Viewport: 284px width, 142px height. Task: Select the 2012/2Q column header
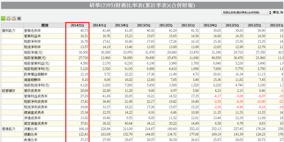pyautogui.click(x=255, y=25)
